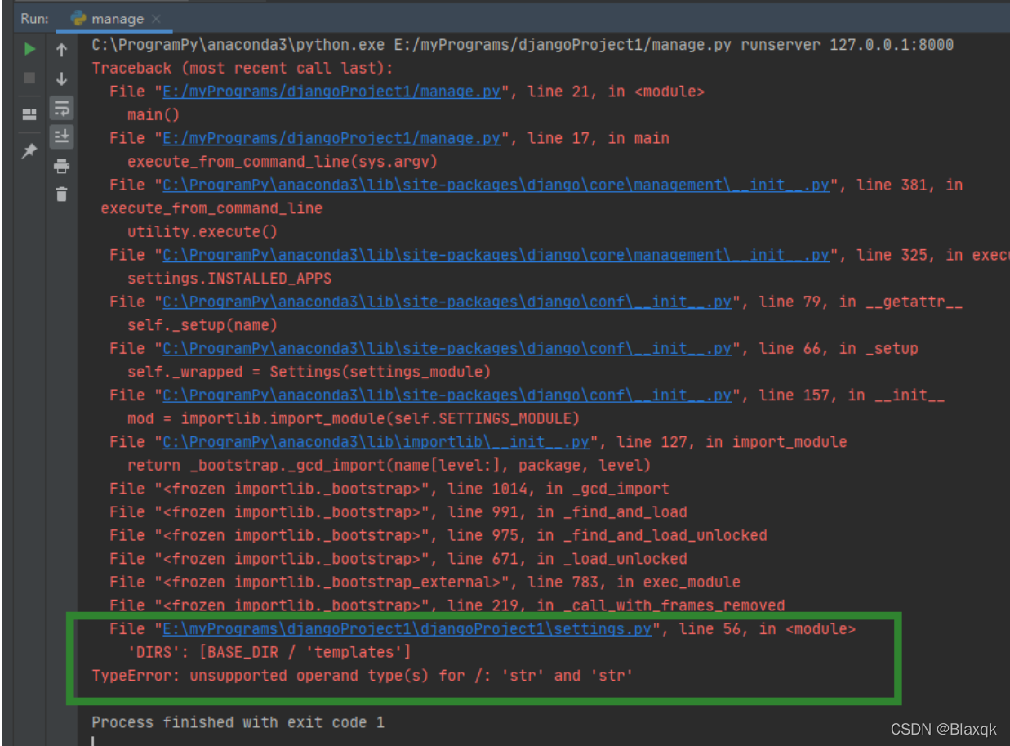The width and height of the screenshot is (1010, 746).
Task: Open management __init__.py link at line 381
Action: pyautogui.click(x=496, y=185)
